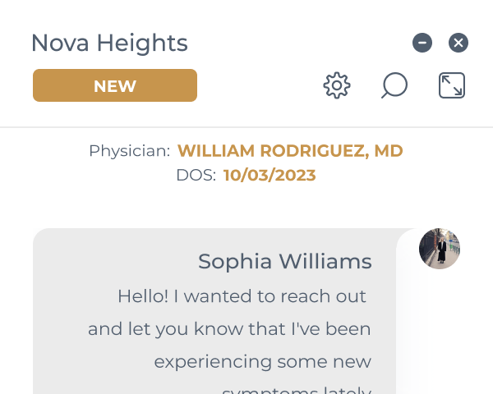Image resolution: width=493 pixels, height=394 pixels.
Task: Close the Nova Heights panel
Action: coord(458,43)
